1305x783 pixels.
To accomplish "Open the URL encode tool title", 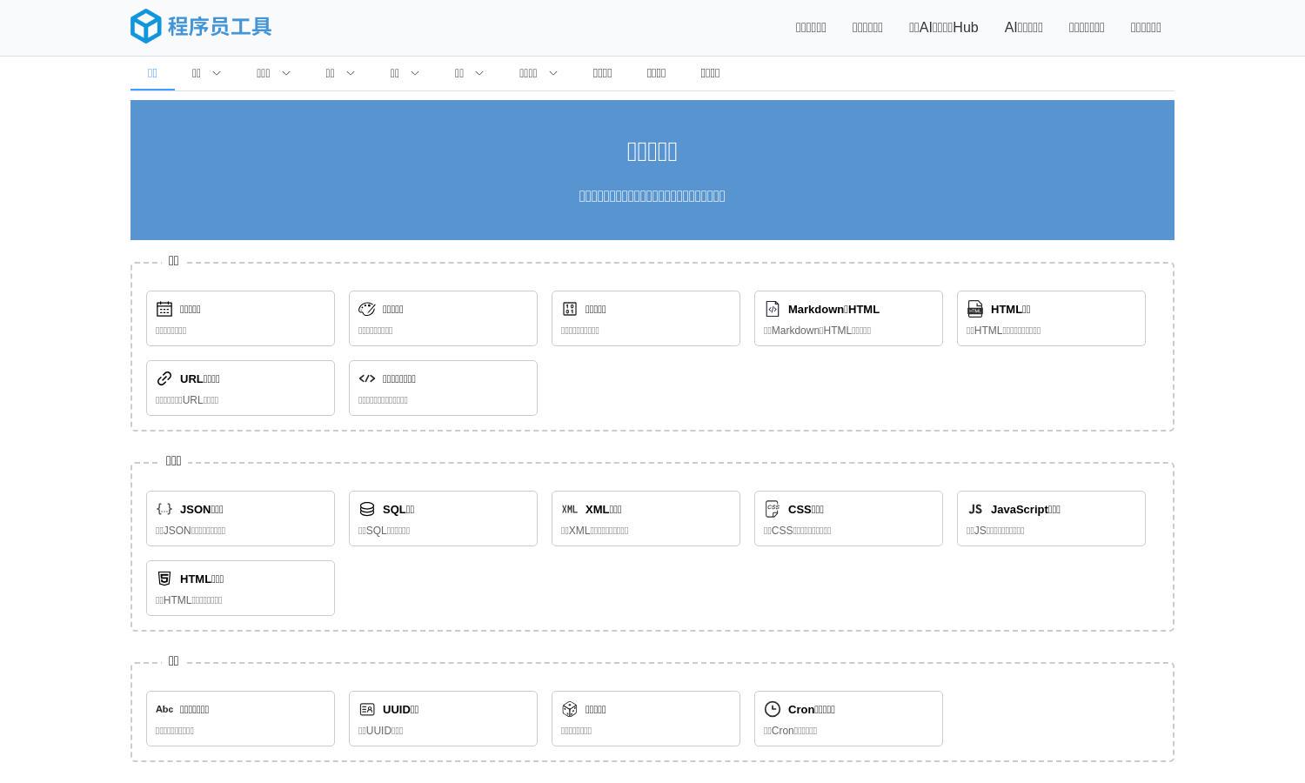I will 199,378.
